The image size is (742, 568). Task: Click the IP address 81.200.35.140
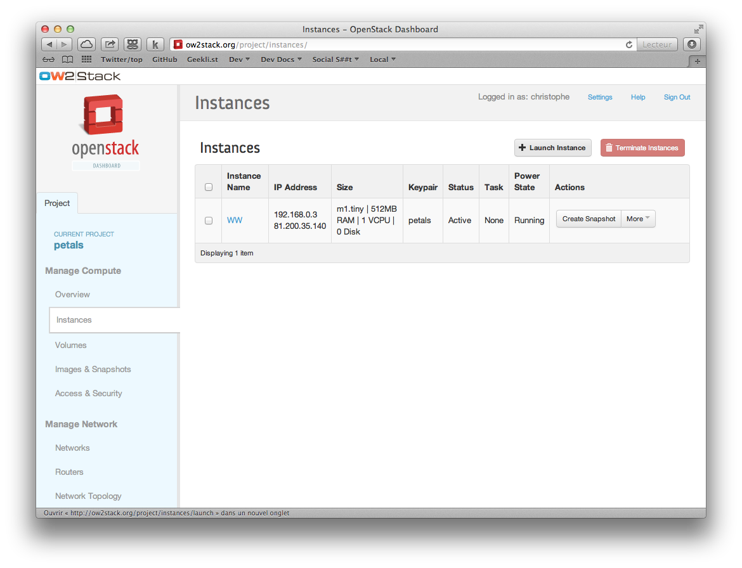(x=300, y=226)
